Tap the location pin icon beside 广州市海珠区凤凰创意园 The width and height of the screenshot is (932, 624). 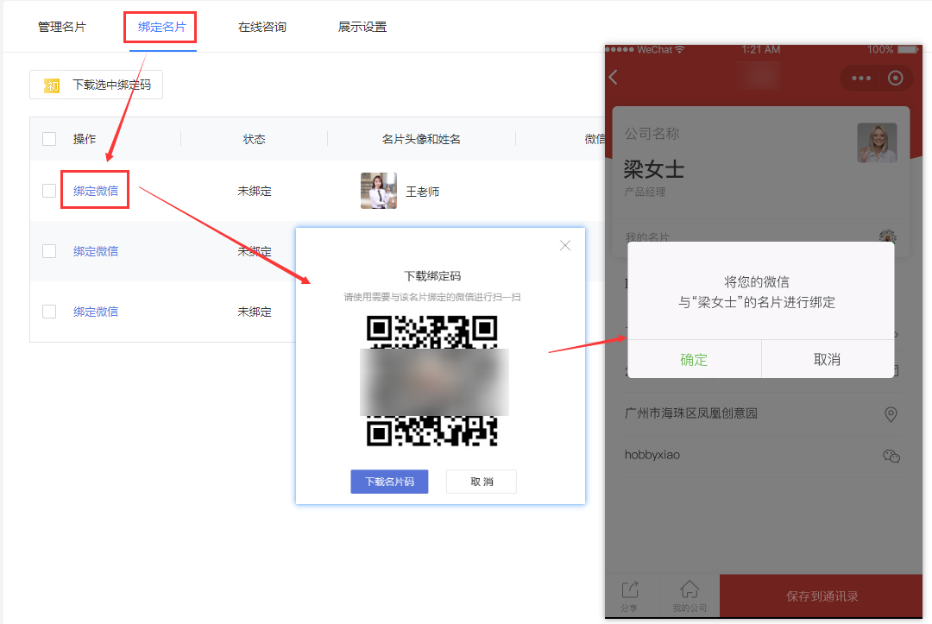(x=891, y=413)
